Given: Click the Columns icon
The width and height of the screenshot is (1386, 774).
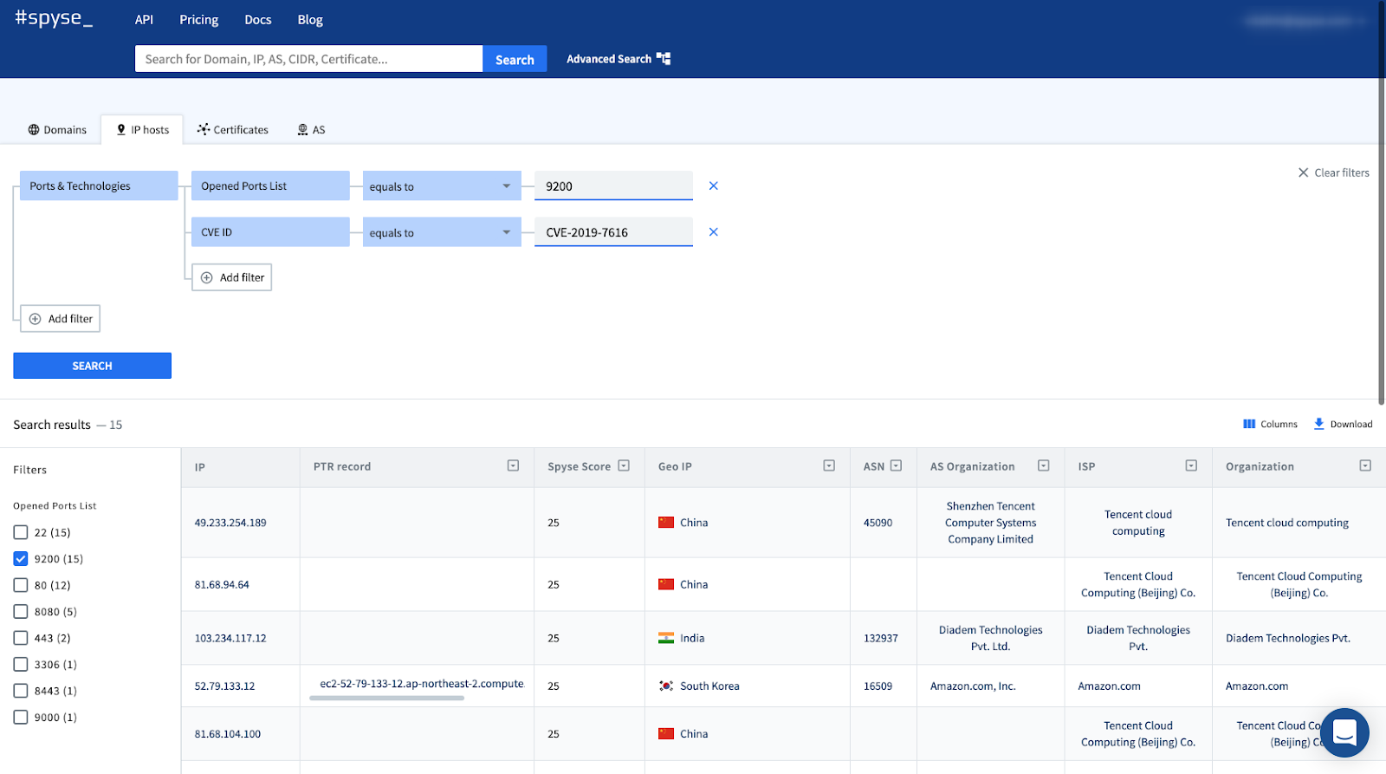Looking at the screenshot, I should click(x=1249, y=424).
